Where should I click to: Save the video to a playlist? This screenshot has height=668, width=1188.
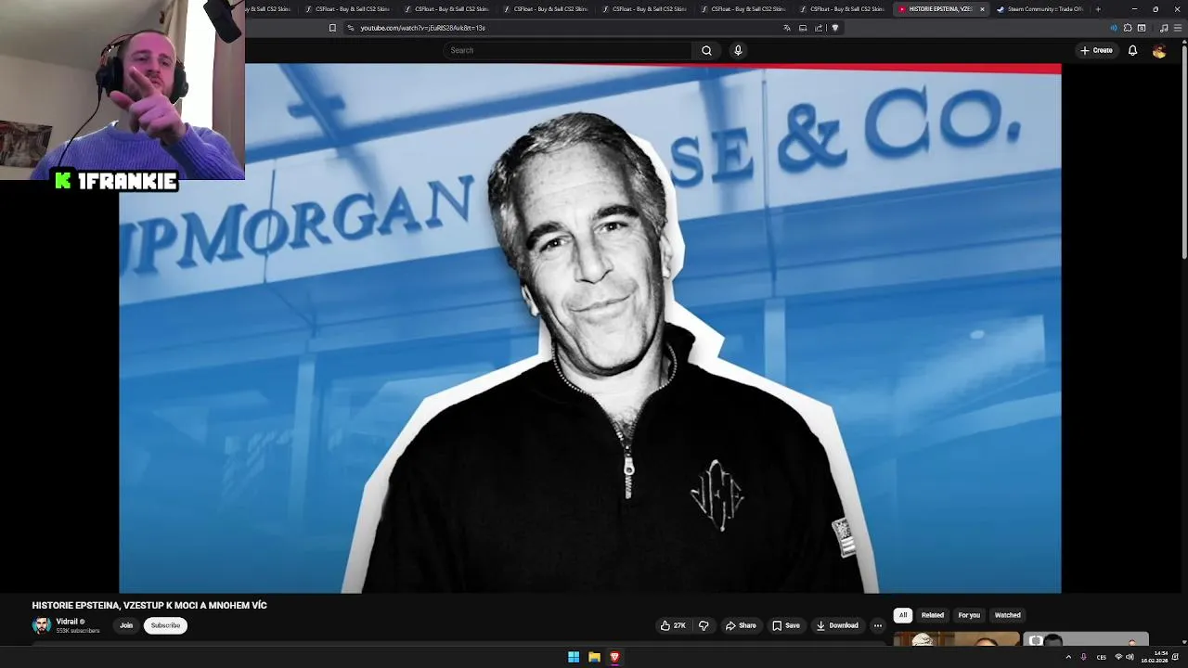coord(785,625)
